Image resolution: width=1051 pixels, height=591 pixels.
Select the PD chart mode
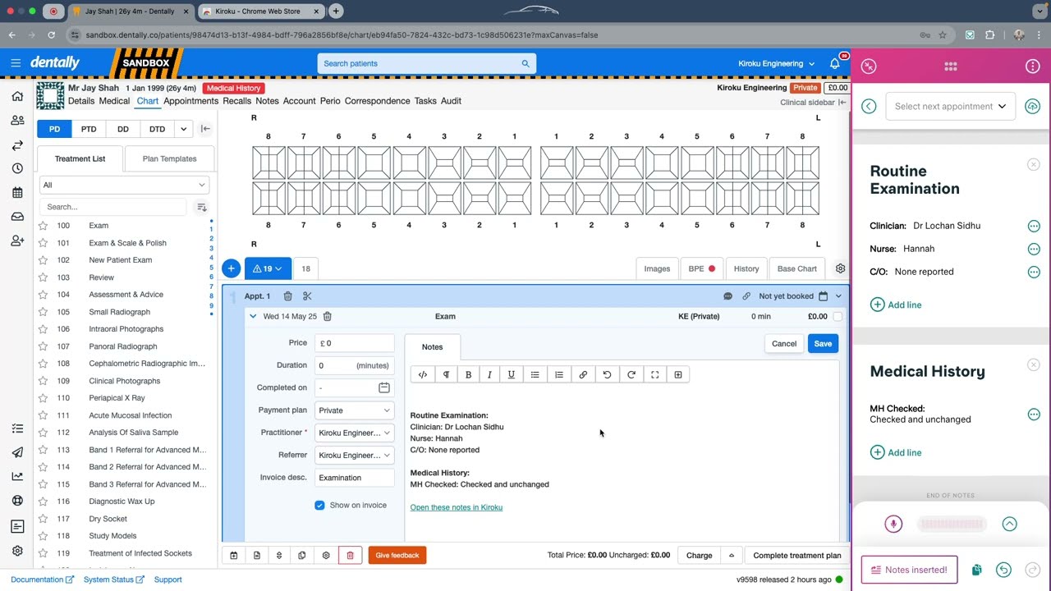coord(54,129)
